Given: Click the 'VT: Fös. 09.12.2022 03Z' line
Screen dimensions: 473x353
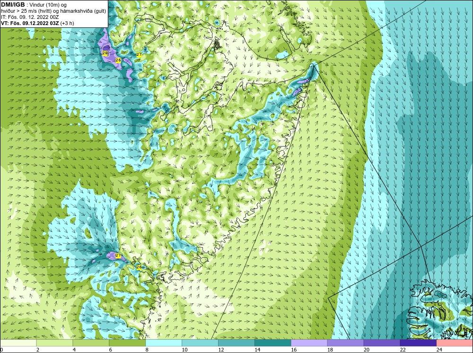Looking at the screenshot, I should (x=30, y=23).
